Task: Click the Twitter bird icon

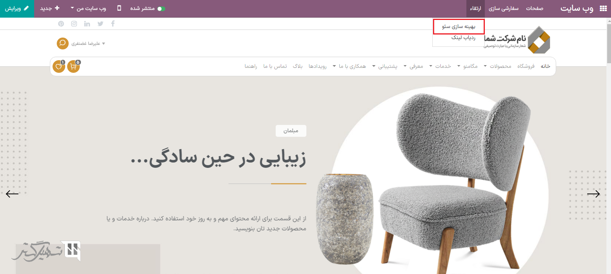Action: 100,24
